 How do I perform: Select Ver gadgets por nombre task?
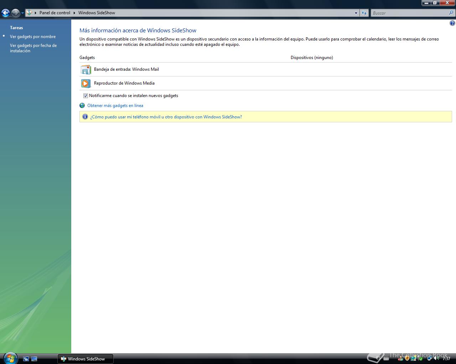click(x=33, y=37)
